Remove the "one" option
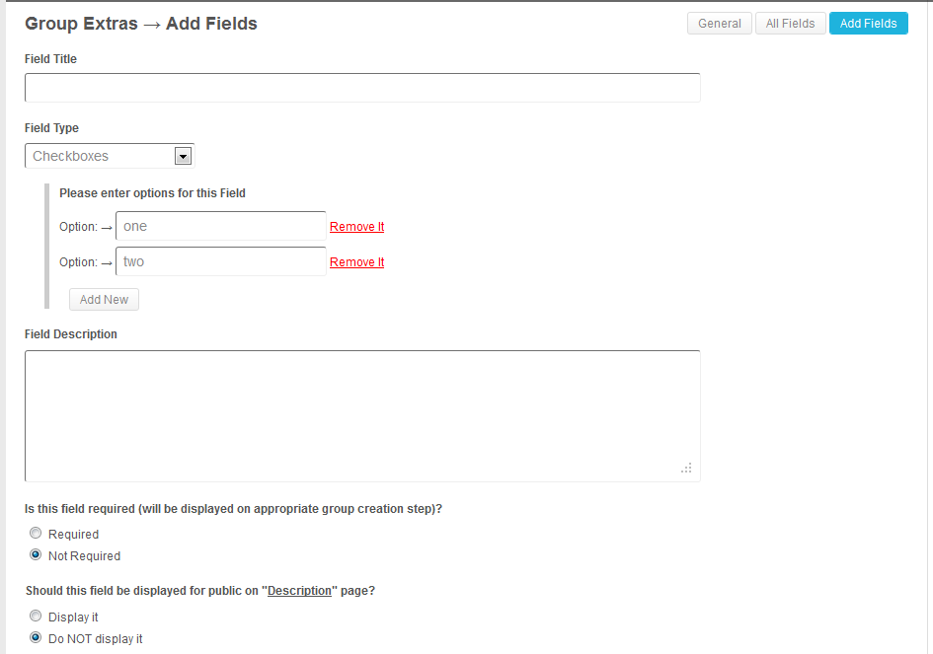The image size is (933, 654). tap(356, 227)
